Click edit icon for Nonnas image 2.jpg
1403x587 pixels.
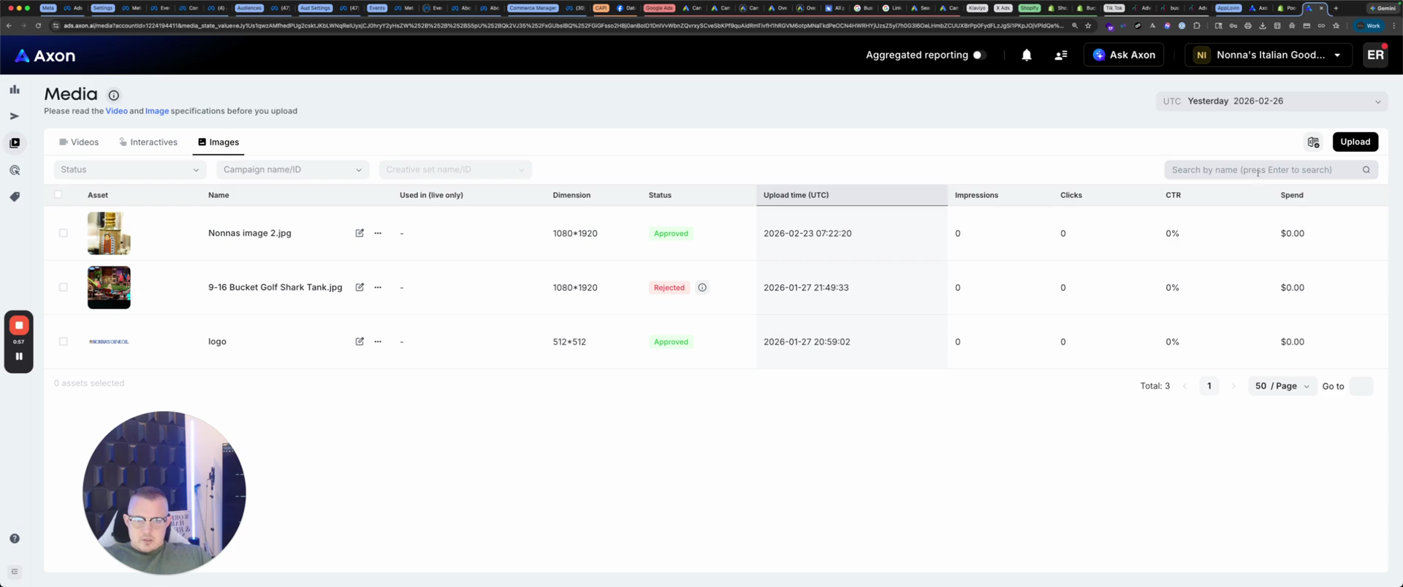pyautogui.click(x=360, y=234)
